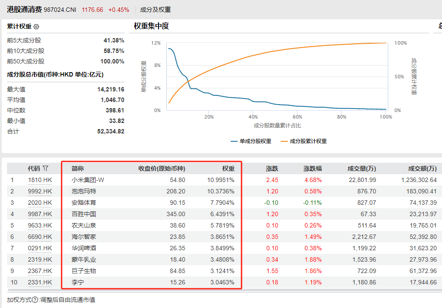Image resolution: width=442 pixels, height=308 pixels.
Task: Open the filter icon beside the 代码 column
Action: pyautogui.click(x=45, y=168)
